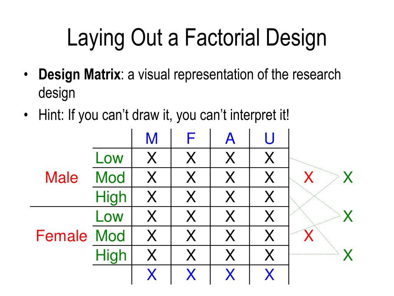Click the slide title Laying Out a Factorial Design
The width and height of the screenshot is (394, 296).
click(197, 38)
